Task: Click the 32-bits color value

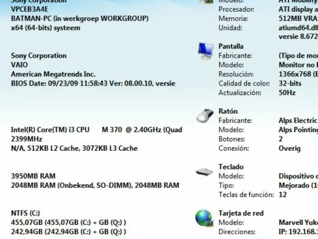Action: 290,84
